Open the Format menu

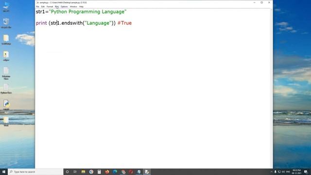coord(50,6)
